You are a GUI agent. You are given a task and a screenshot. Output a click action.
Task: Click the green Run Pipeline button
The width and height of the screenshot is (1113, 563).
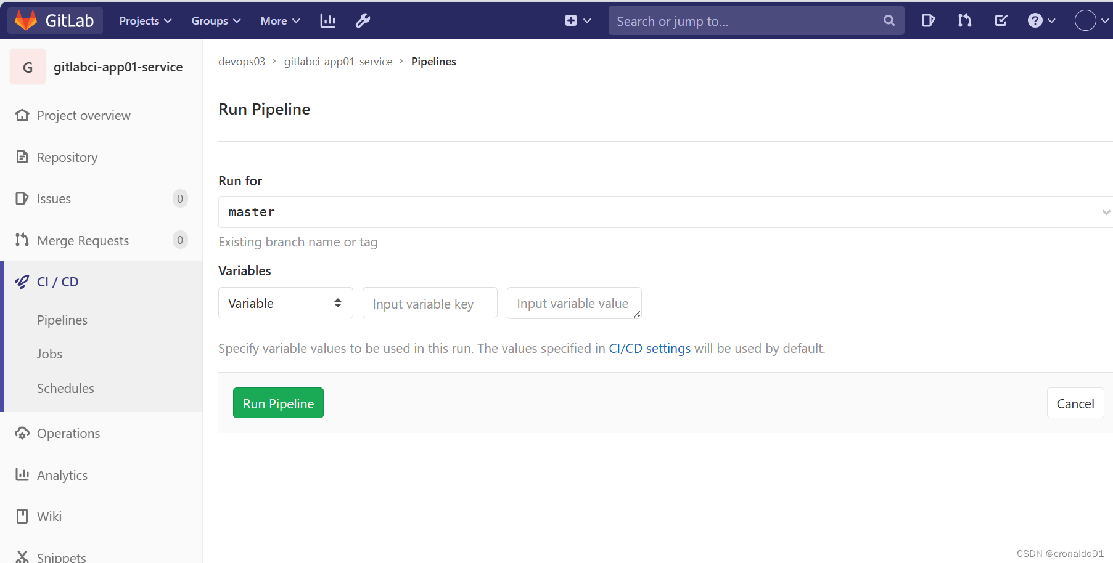tap(278, 403)
